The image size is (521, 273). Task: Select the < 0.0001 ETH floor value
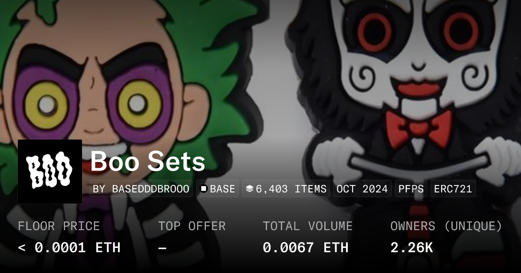pos(69,247)
